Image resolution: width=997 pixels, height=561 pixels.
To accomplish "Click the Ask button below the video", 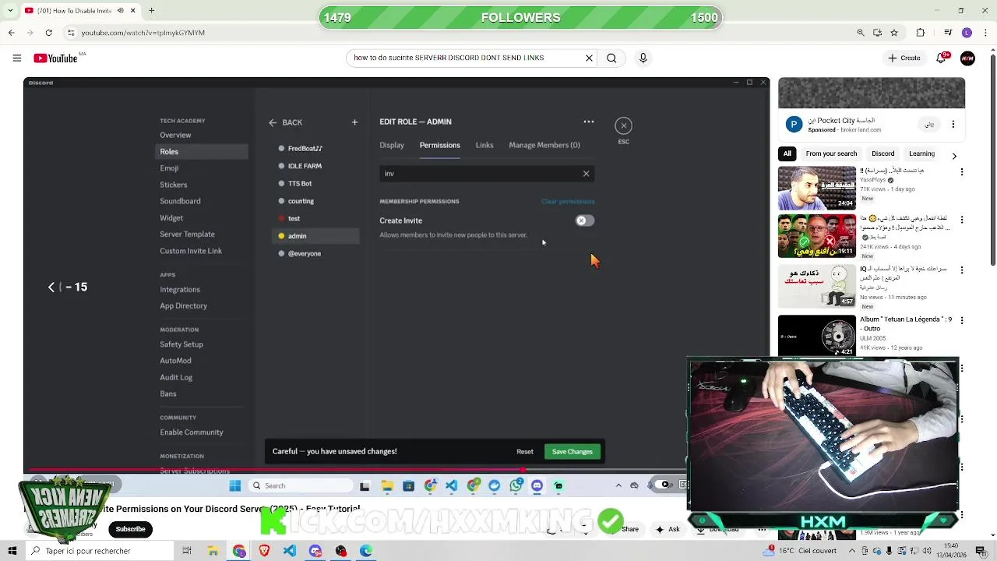I will pyautogui.click(x=668, y=529).
